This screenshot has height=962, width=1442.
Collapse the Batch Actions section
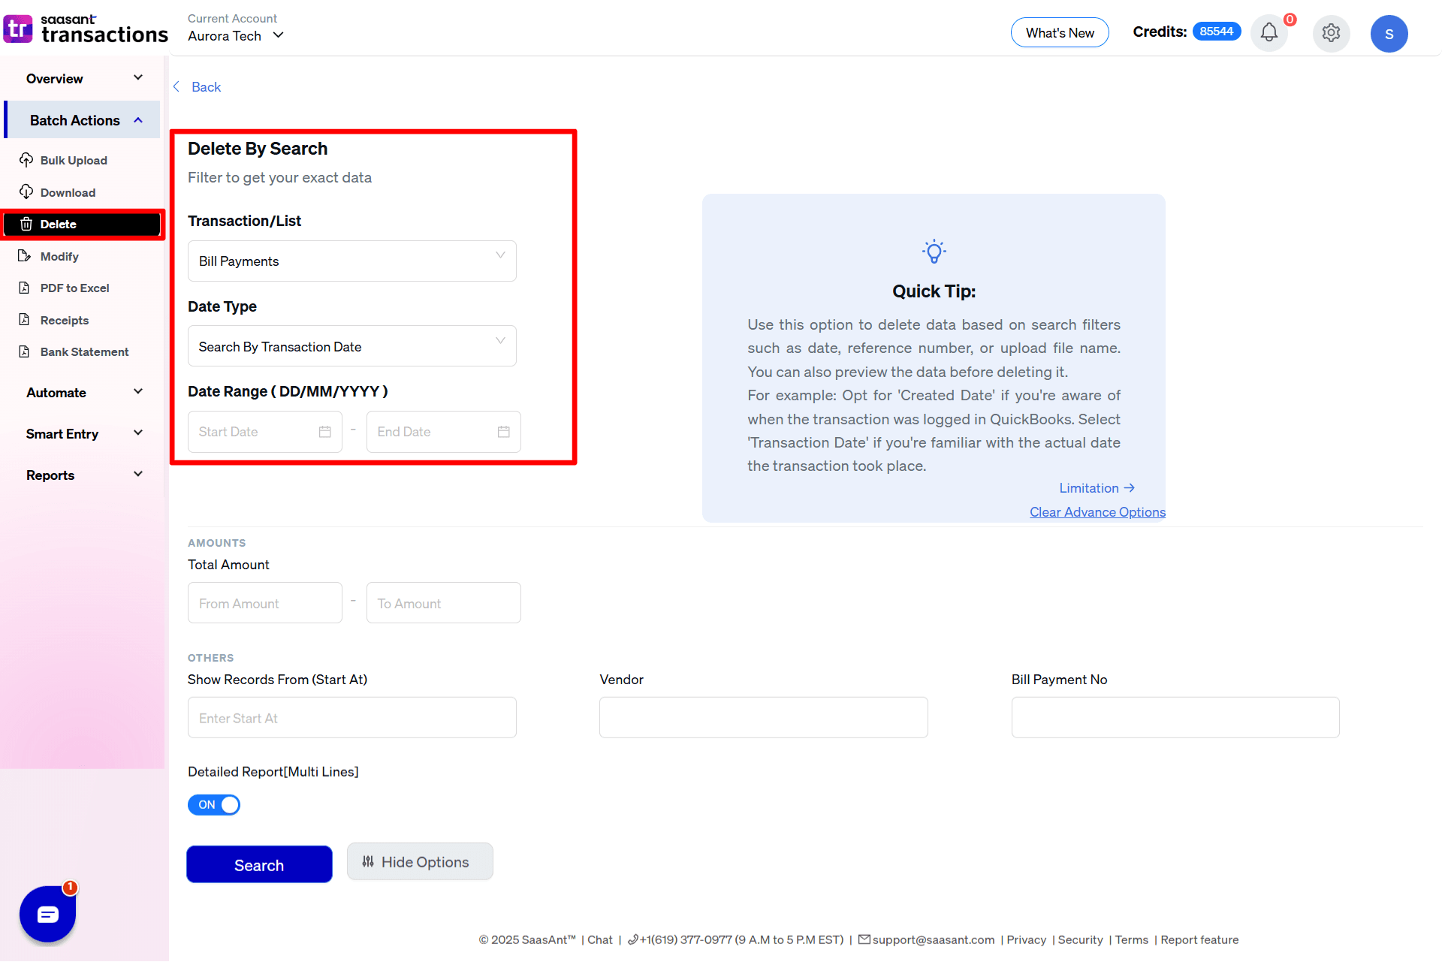(x=83, y=120)
